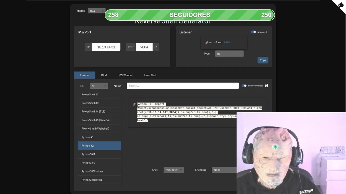346x194 pixels.
Task: Switch to the HoaxShell tab
Action: coord(150,75)
